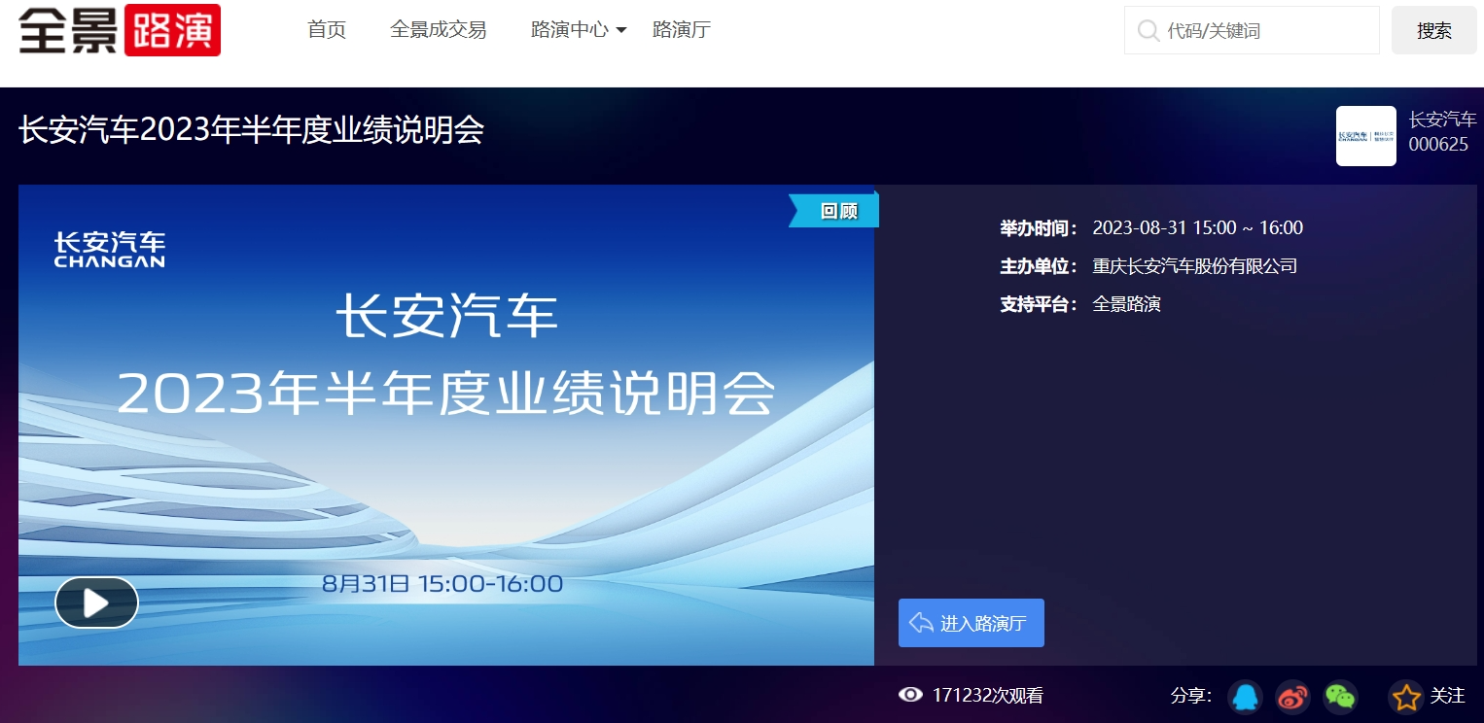The height and width of the screenshot is (723, 1484).
Task: Focus the 代码/关键词 search field
Action: click(1252, 30)
